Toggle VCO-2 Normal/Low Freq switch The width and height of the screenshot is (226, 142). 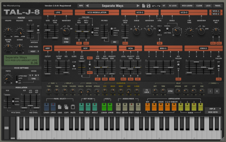click(167, 29)
